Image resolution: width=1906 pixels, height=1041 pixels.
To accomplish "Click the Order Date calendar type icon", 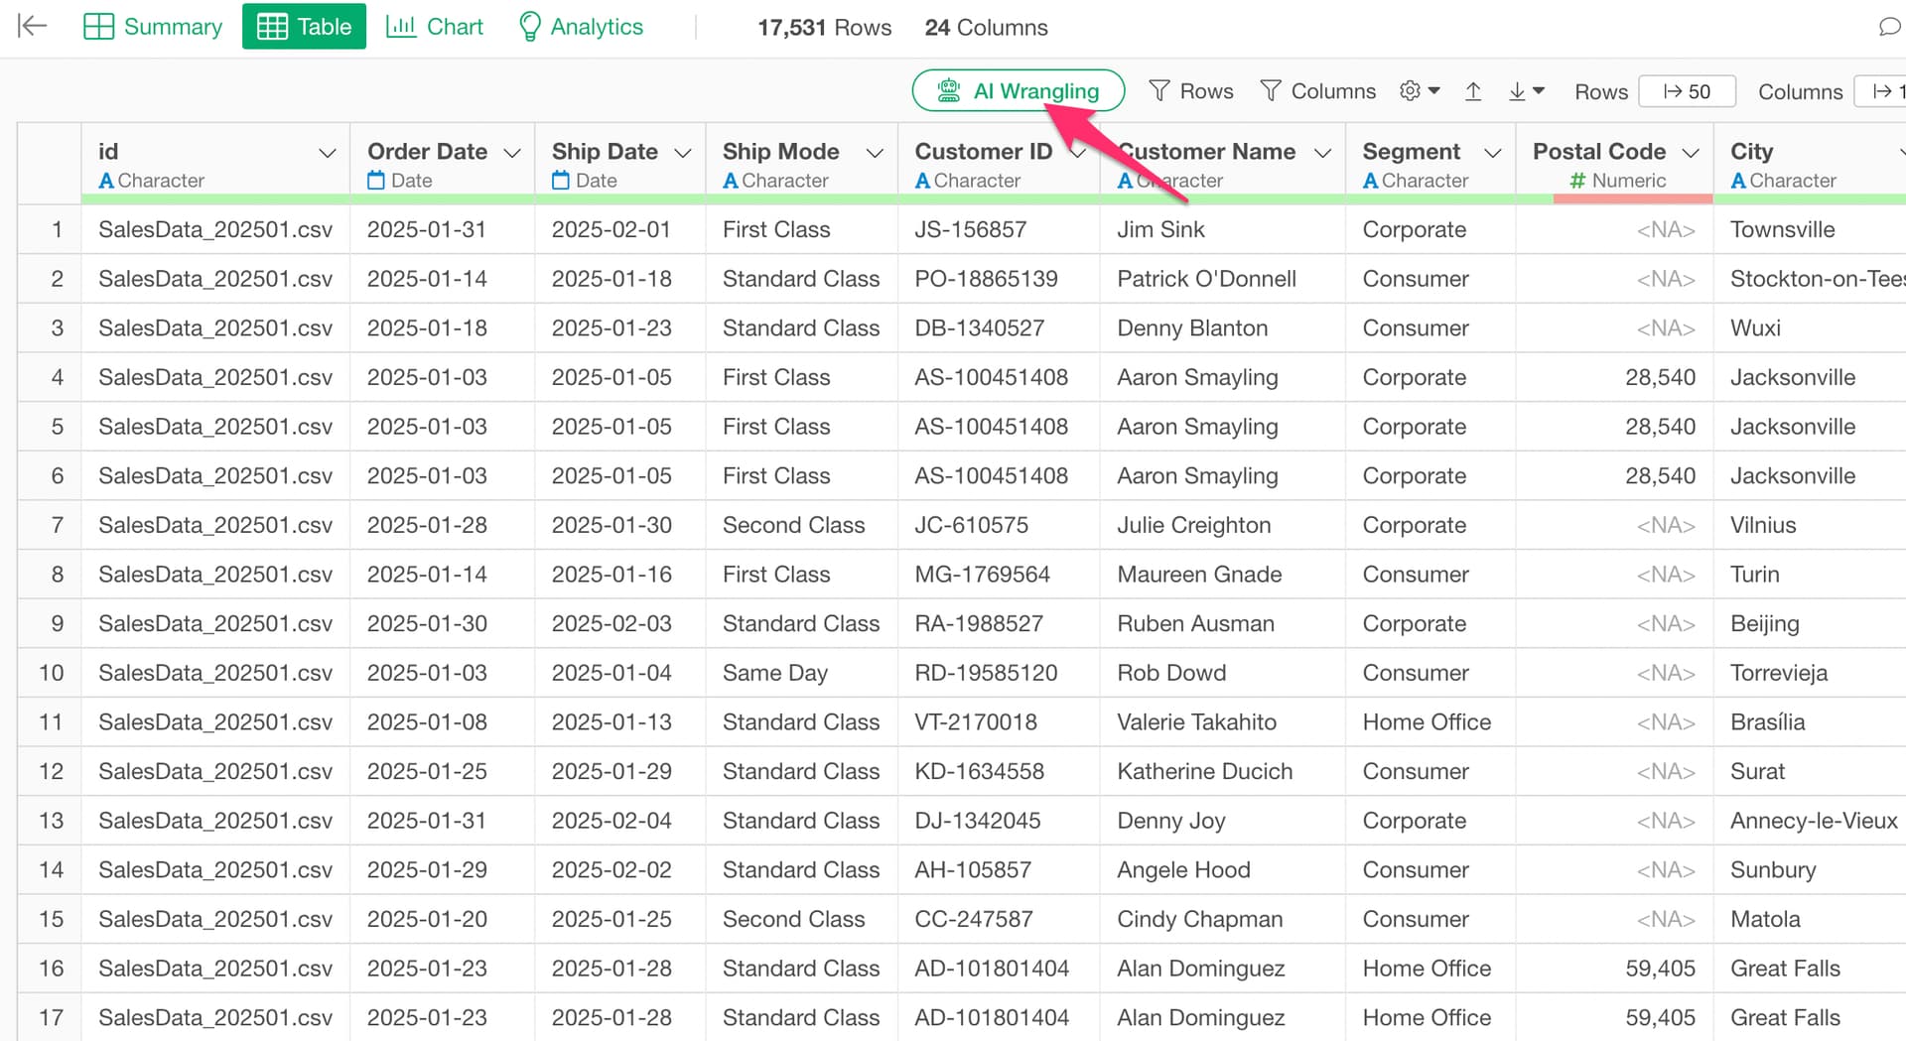I will (x=376, y=181).
